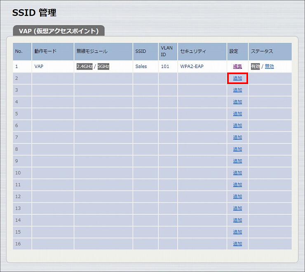Click the 追加 link in row 2
Image resolution: width=305 pixels, height=272 pixels.
tap(237, 78)
